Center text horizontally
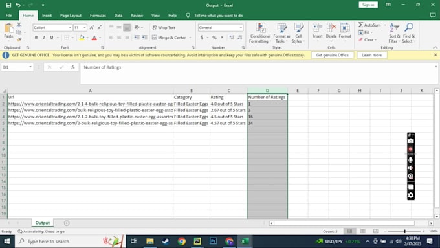Screen dimensions: 440x248 [x=119, y=38]
